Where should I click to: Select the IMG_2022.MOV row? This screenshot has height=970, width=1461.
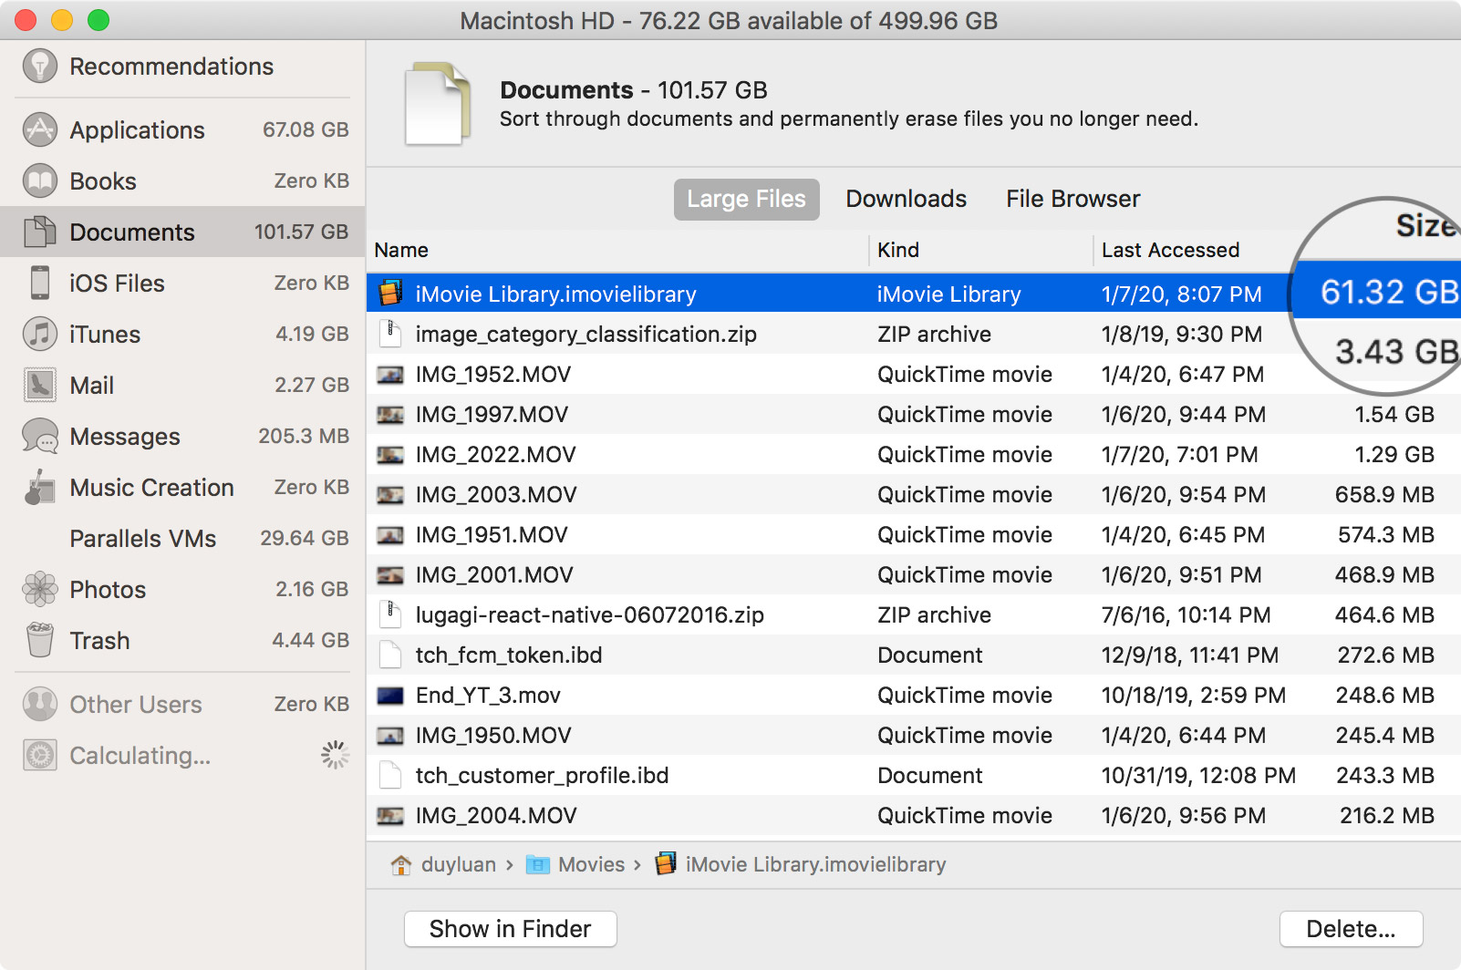coord(913,454)
